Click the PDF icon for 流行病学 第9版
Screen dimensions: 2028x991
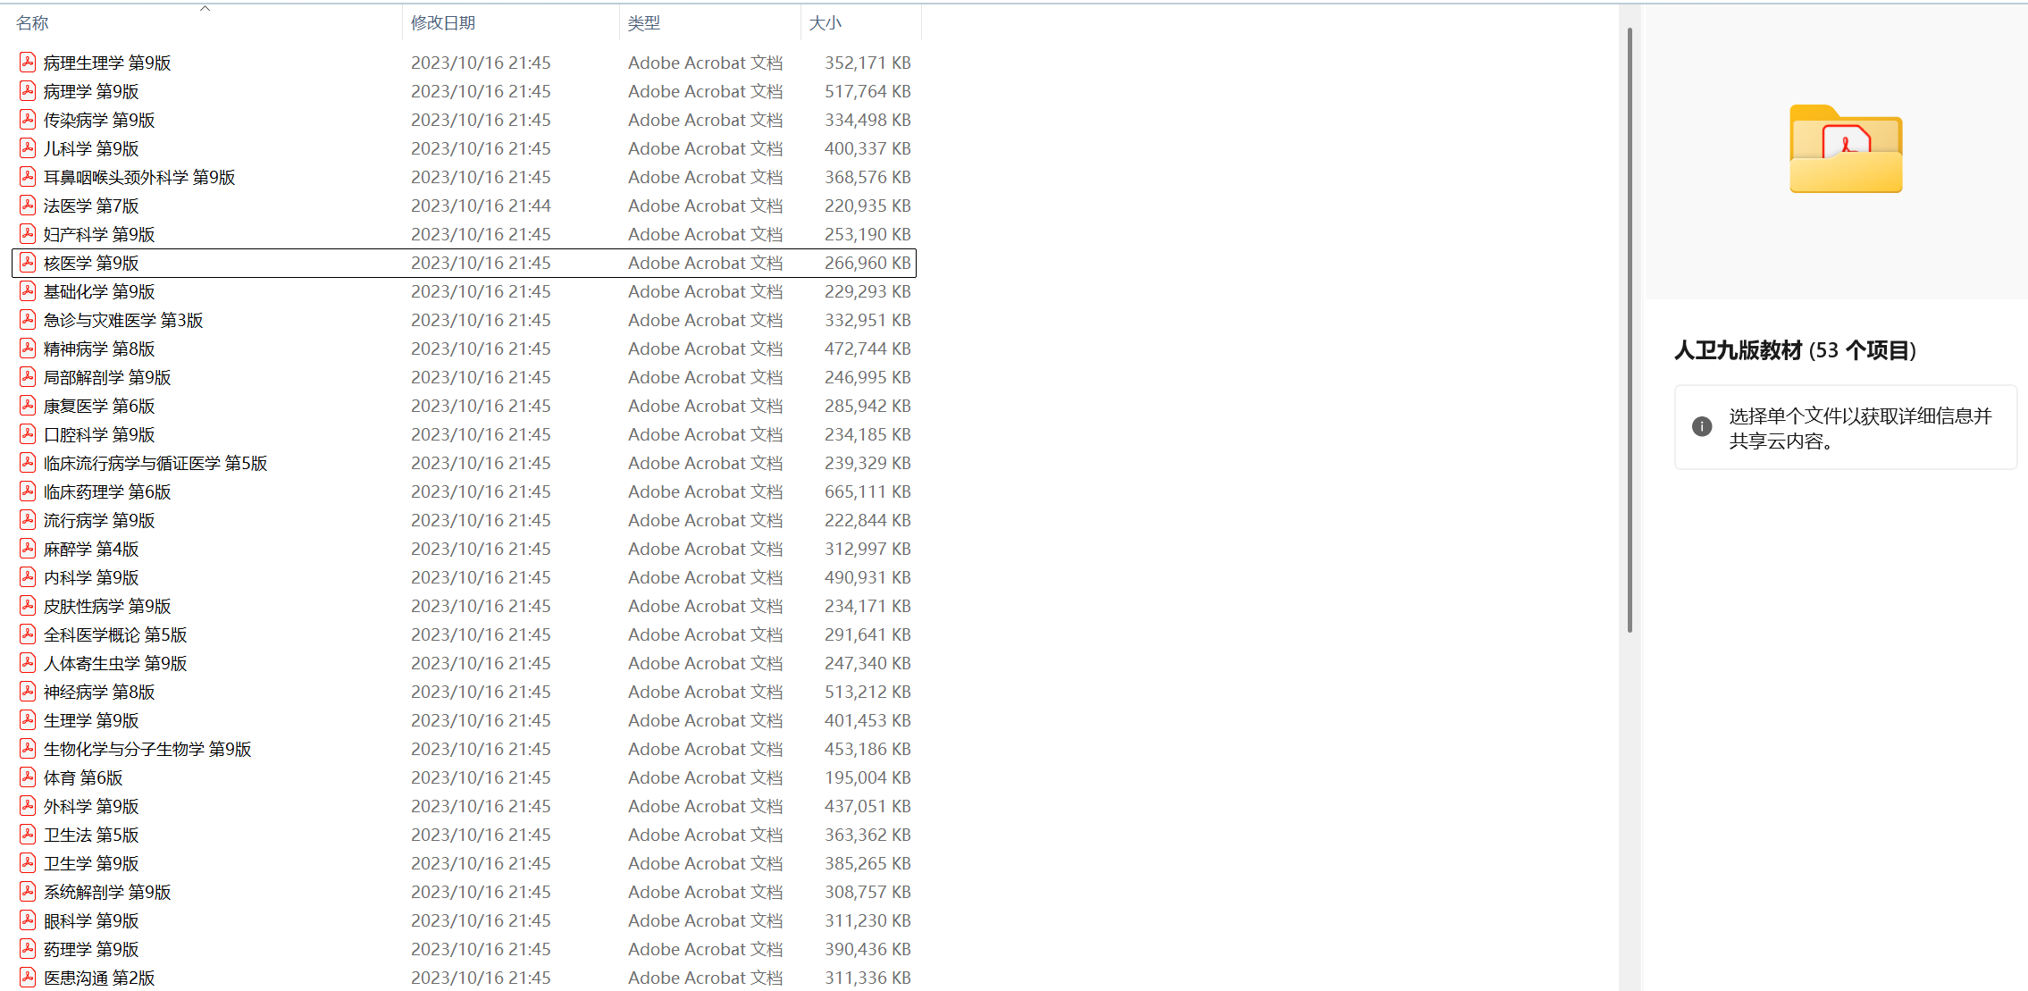tap(28, 520)
